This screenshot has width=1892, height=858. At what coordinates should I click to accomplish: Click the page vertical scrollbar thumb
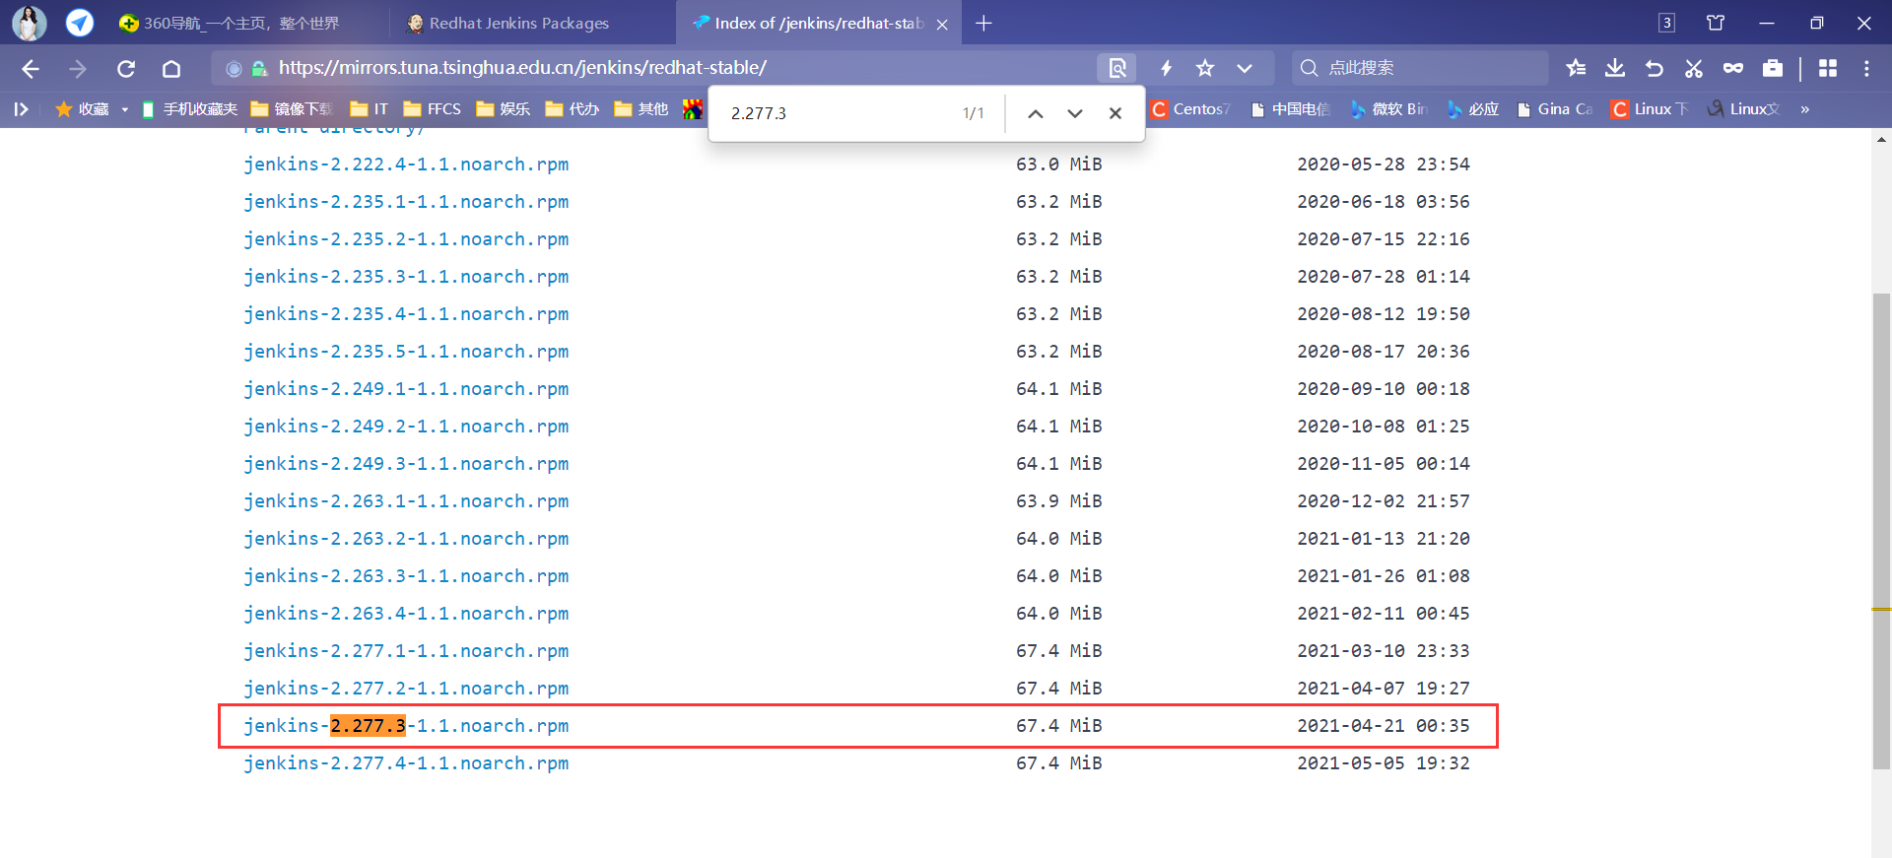[1881, 530]
